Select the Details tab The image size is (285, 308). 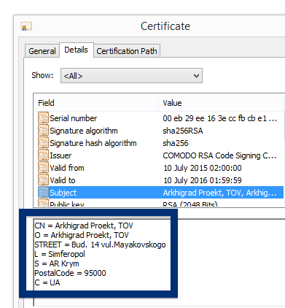click(76, 50)
